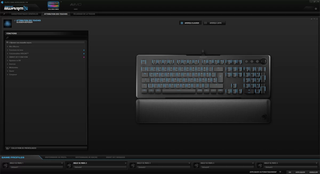Click the Default1 profile name
320x174 pixels.
37,167
